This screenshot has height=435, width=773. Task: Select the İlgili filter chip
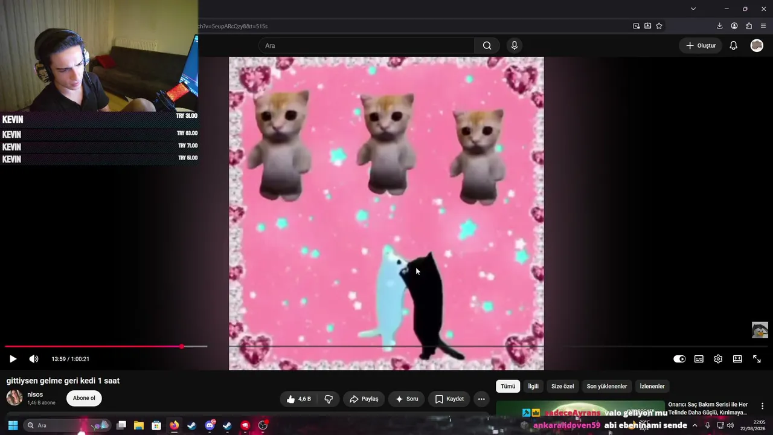point(533,386)
